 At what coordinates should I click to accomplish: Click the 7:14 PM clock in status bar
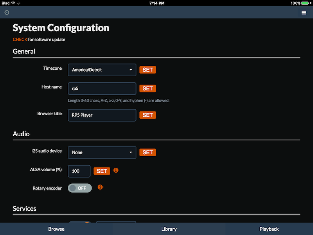tap(157, 3)
